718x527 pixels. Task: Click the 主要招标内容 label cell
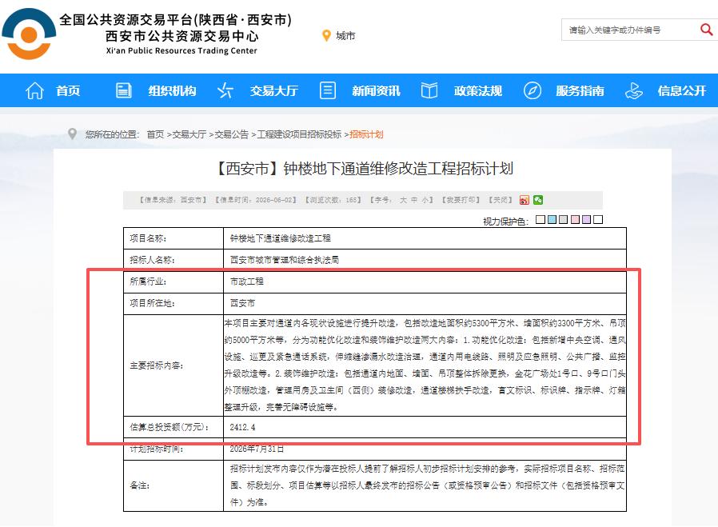pyautogui.click(x=174, y=365)
